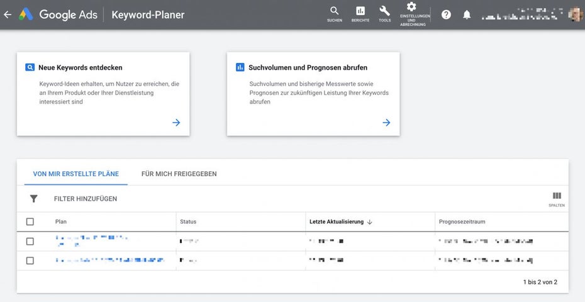This screenshot has width=585, height=302.
Task: Click the blurred account name text
Action: (x=522, y=14)
